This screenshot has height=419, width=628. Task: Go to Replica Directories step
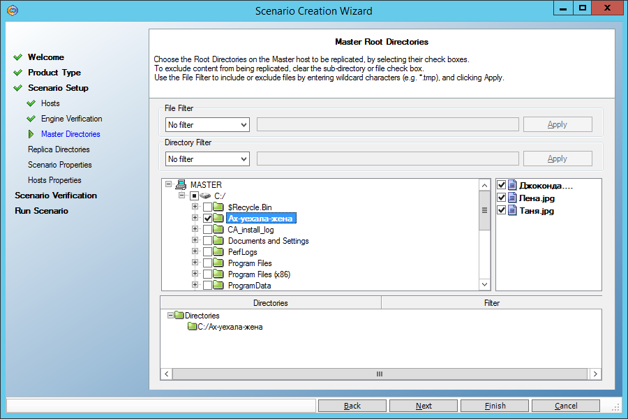coord(59,149)
